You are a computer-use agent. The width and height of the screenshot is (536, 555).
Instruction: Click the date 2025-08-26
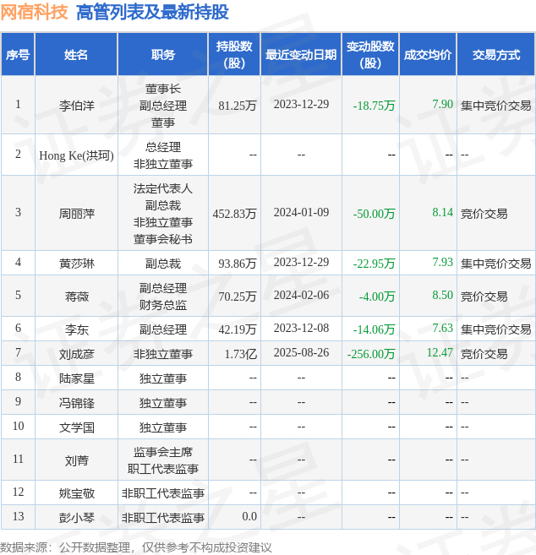[x=301, y=352]
